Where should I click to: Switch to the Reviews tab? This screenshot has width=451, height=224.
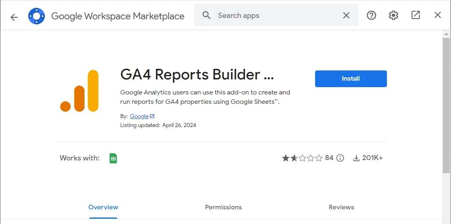point(342,207)
